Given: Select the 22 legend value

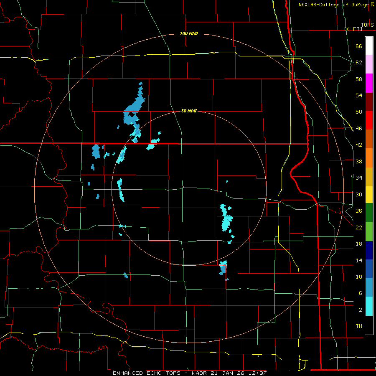Looking at the screenshot, I should pos(359,228).
